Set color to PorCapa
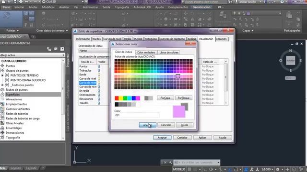Image resolution: width=307 pixels, height=172 pixels. (x=165, y=98)
